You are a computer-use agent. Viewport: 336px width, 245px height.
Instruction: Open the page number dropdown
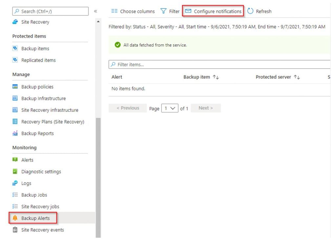click(x=170, y=108)
